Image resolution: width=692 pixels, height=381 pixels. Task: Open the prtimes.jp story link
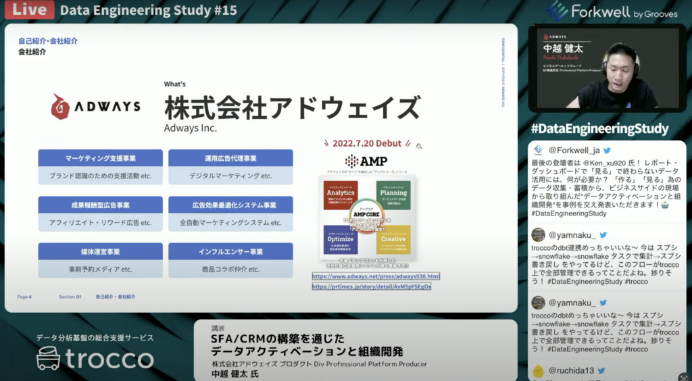[371, 286]
